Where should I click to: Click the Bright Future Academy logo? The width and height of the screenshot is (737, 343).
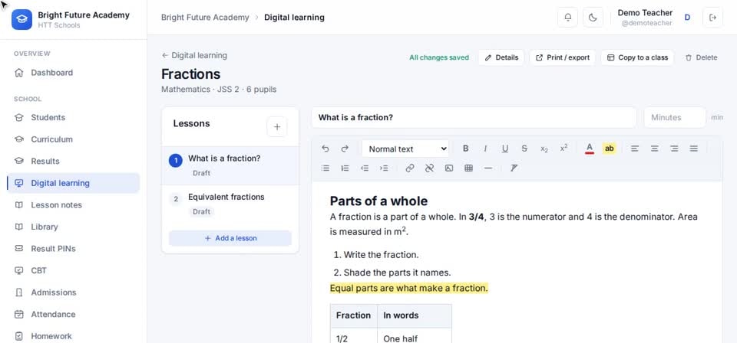tap(21, 19)
